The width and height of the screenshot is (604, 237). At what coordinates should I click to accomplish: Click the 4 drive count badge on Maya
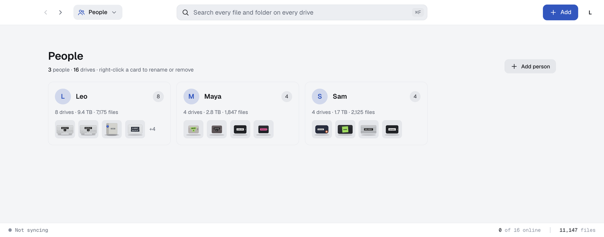(x=287, y=96)
